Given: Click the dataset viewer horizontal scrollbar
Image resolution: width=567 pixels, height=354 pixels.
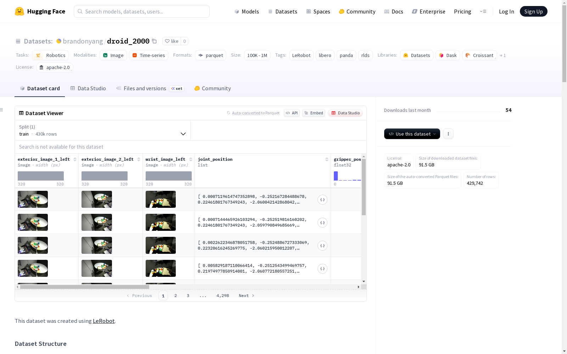Looking at the screenshot, I should coord(85,287).
